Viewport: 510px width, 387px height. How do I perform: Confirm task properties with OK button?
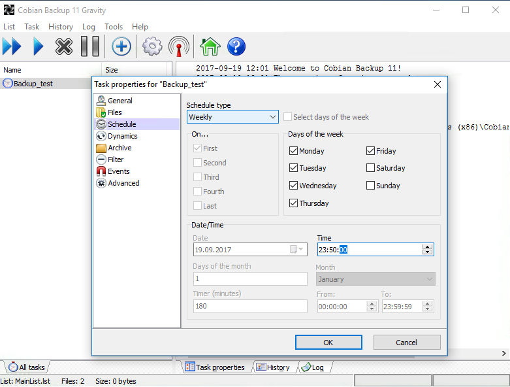[328, 343]
